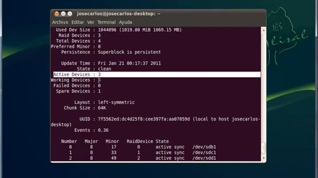Click the terminal scrollbar thumb
Image resolution: width=318 pixels, height=178 pixels.
[x=264, y=148]
